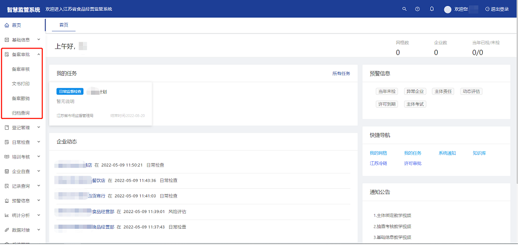Image resolution: width=518 pixels, height=245 pixels.
Task: Open 所有任务 link in 我的任务
Action: pyautogui.click(x=341, y=74)
